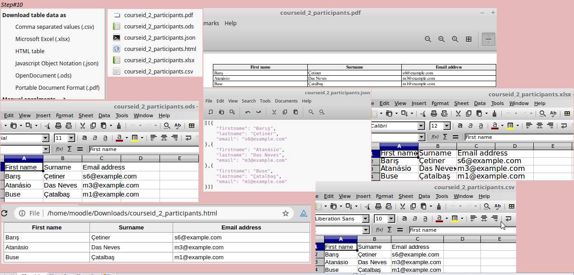
Task: Open print preview in the xlsx window
Action: (445, 114)
